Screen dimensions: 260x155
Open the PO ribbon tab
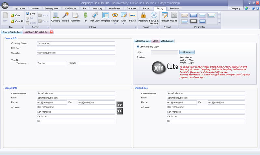pos(84,9)
